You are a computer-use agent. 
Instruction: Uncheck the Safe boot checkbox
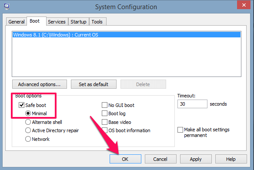(21, 105)
